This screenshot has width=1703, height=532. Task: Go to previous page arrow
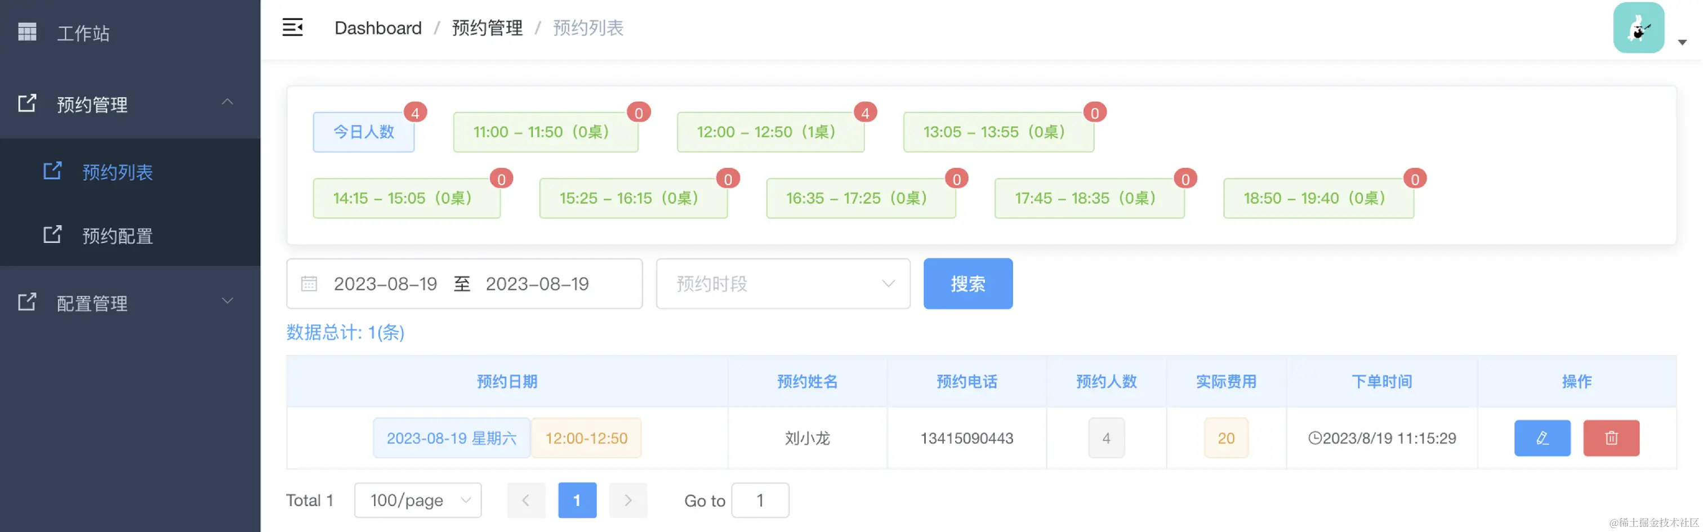(525, 500)
